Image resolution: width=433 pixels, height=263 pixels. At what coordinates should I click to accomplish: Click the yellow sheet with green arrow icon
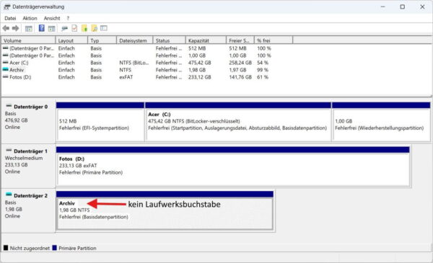84,28
